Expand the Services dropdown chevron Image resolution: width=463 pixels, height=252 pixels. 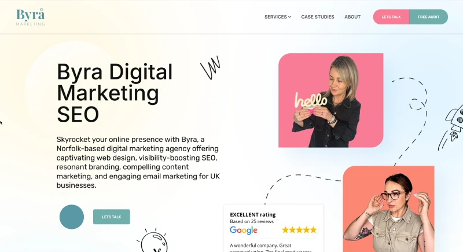pyautogui.click(x=290, y=17)
